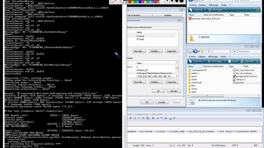Click the Forward arrow in the 6.0 folder Explorer window
The image size is (264, 148).
pos(195,51)
